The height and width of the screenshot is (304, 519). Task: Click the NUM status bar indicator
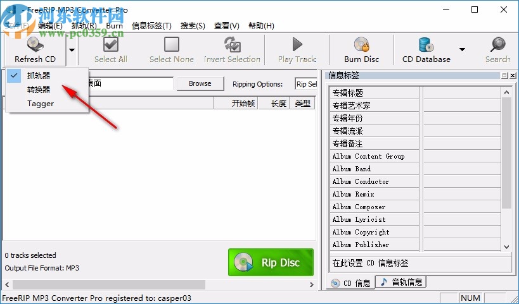tap(470, 298)
